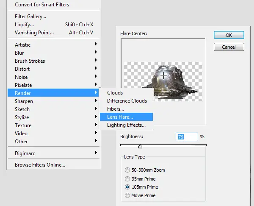
Task: Expand the Artistic filter submenu
Action: point(53,45)
